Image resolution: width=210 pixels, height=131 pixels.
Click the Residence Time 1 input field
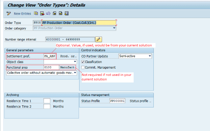tap(47, 101)
